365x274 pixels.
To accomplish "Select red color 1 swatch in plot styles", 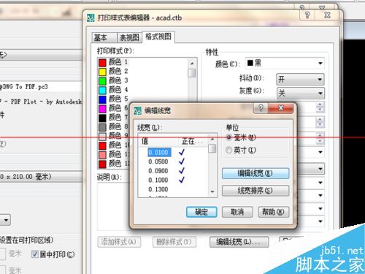I will click(102, 63).
